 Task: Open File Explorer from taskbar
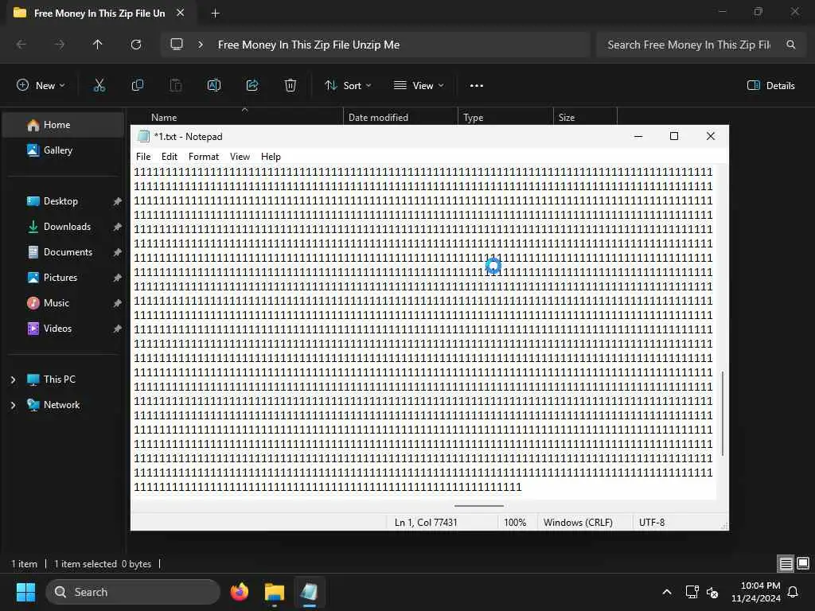click(x=274, y=592)
